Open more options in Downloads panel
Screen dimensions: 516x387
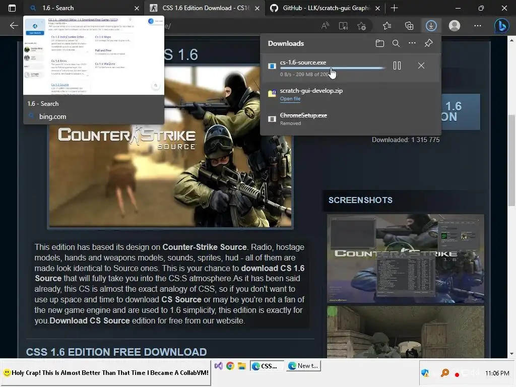[x=412, y=43]
